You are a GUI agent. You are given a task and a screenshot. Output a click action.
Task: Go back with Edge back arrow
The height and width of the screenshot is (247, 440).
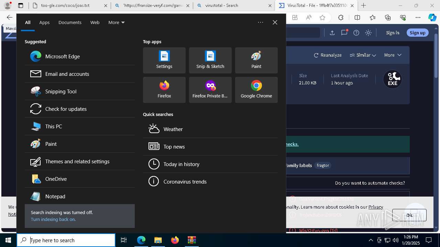[x=9, y=17]
